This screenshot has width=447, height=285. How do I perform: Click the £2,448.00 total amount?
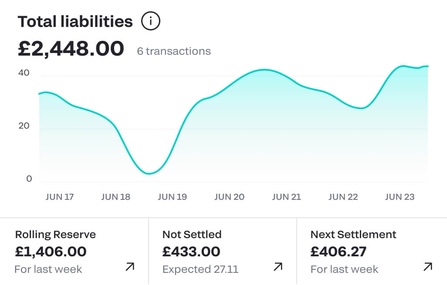click(71, 49)
